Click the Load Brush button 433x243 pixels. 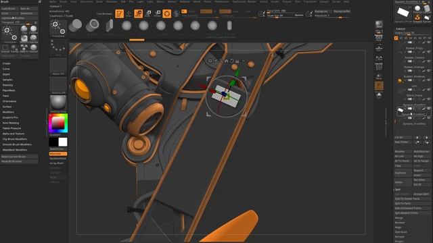tap(9, 9)
